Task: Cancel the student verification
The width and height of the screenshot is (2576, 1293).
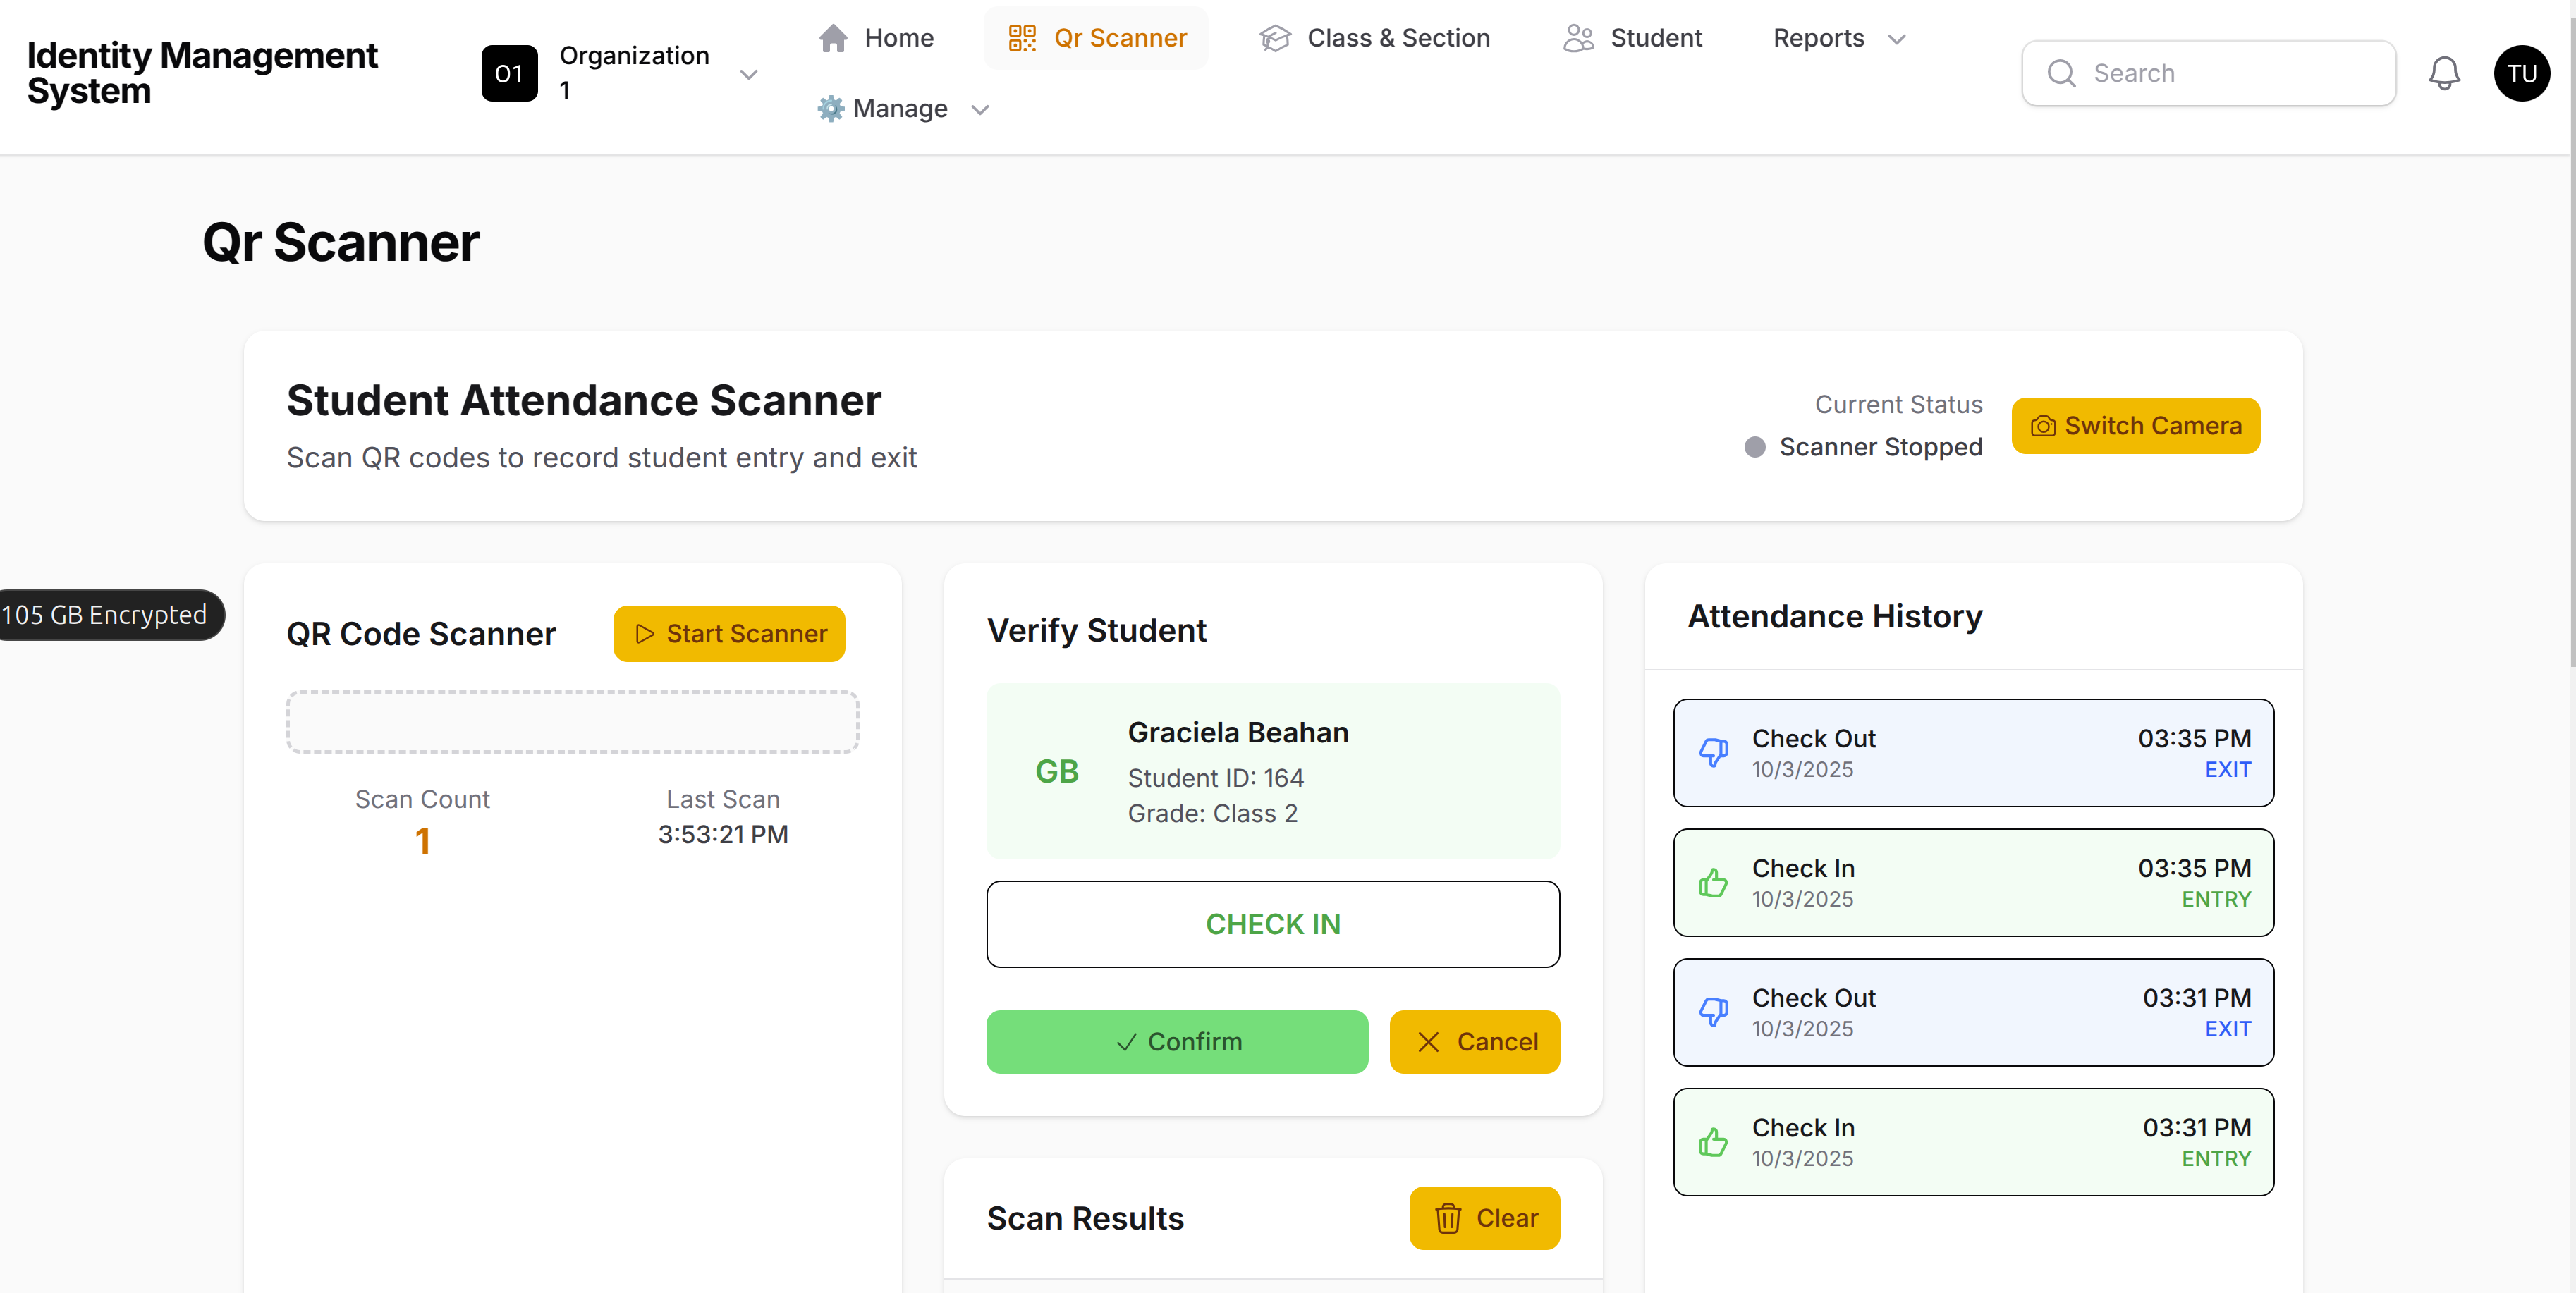Action: click(x=1474, y=1041)
